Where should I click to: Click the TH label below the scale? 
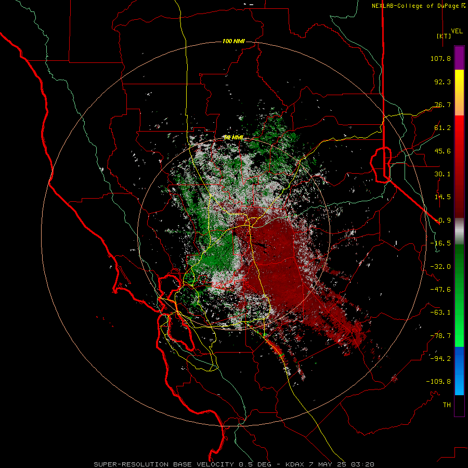click(447, 405)
